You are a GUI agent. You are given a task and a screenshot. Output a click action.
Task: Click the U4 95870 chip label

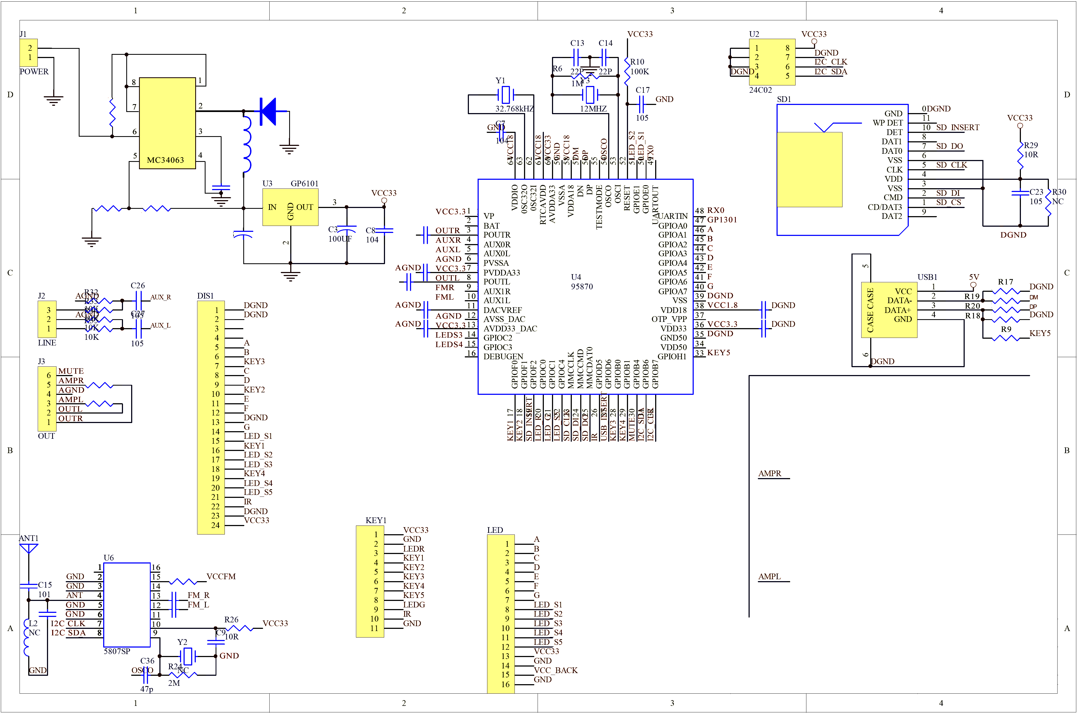coord(582,282)
